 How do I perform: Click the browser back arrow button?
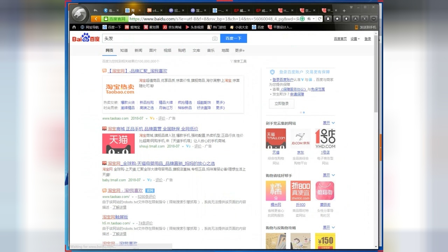[96, 19]
